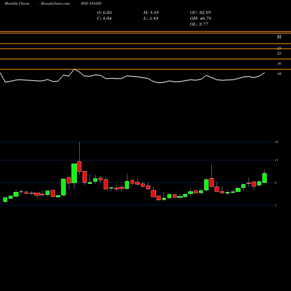Screen dimensions: 291x291
Task: Click the upper axis label '16'
Action: (279, 63)
